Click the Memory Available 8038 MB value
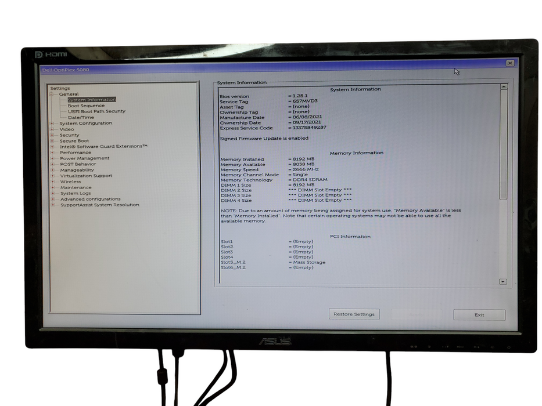Image resolution: width=542 pixels, height=406 pixels. click(303, 164)
